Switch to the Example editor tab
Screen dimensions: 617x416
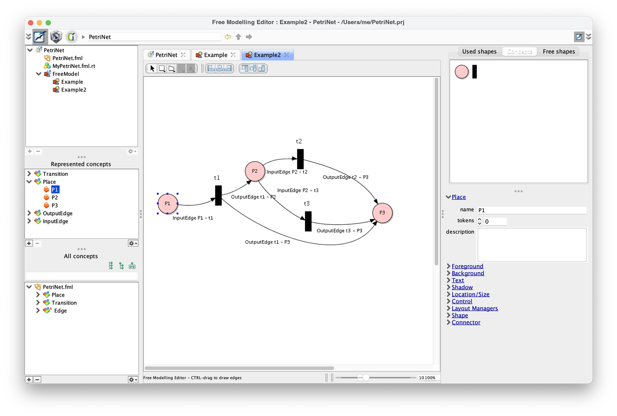point(216,55)
